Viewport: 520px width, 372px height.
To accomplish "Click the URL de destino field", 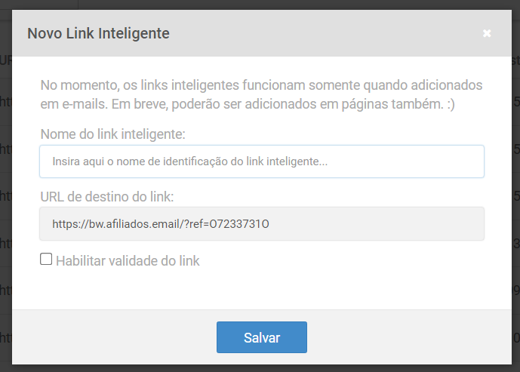I will (261, 223).
